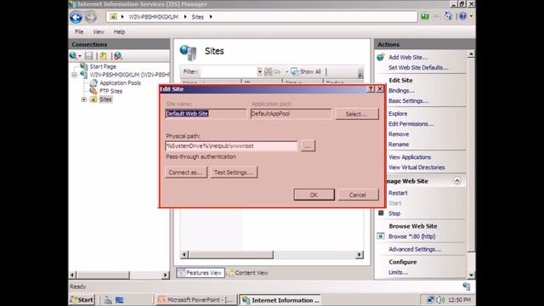Confirm Edit Site dialog with OK
The image size is (544, 306).
pos(314,195)
